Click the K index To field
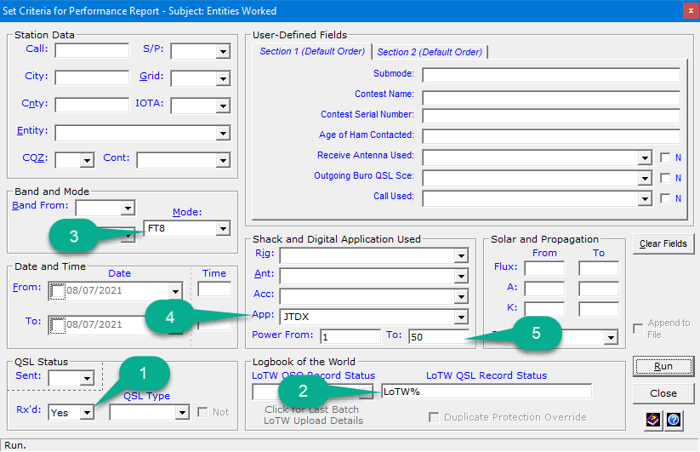 599,309
